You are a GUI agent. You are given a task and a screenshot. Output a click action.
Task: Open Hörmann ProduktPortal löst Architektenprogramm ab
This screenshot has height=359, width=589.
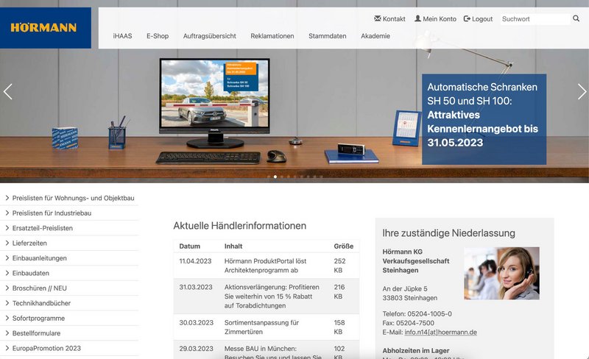pos(265,266)
